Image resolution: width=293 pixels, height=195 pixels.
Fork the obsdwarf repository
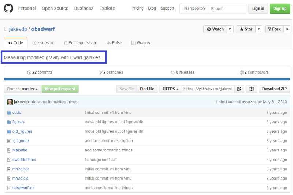[x=274, y=29]
